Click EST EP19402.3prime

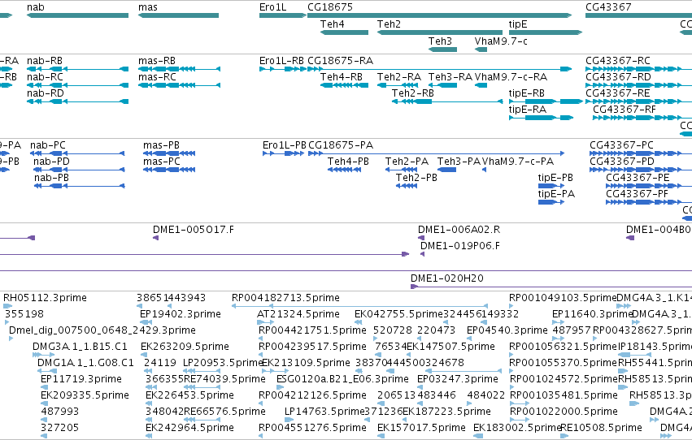(146, 322)
